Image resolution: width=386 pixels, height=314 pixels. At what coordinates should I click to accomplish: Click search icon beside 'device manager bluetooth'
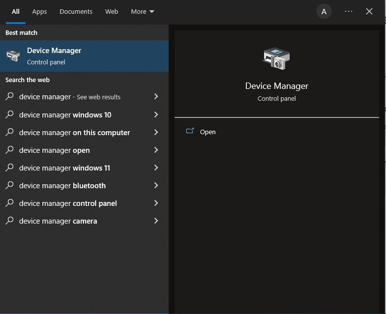pos(9,185)
